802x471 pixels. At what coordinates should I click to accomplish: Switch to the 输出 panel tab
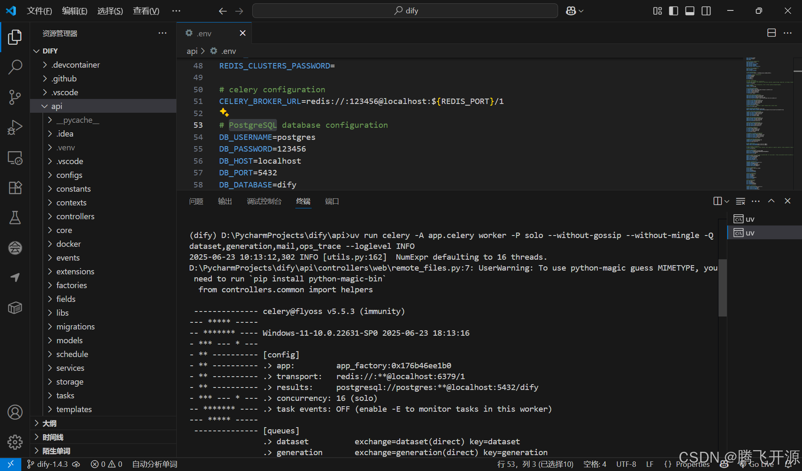click(x=225, y=201)
